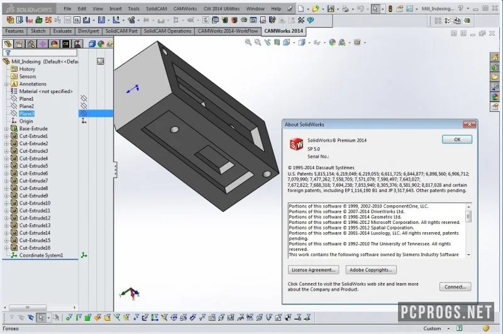503x334 pixels.
Task: Click the SolidWorks Resources home icon
Action: coord(495,57)
